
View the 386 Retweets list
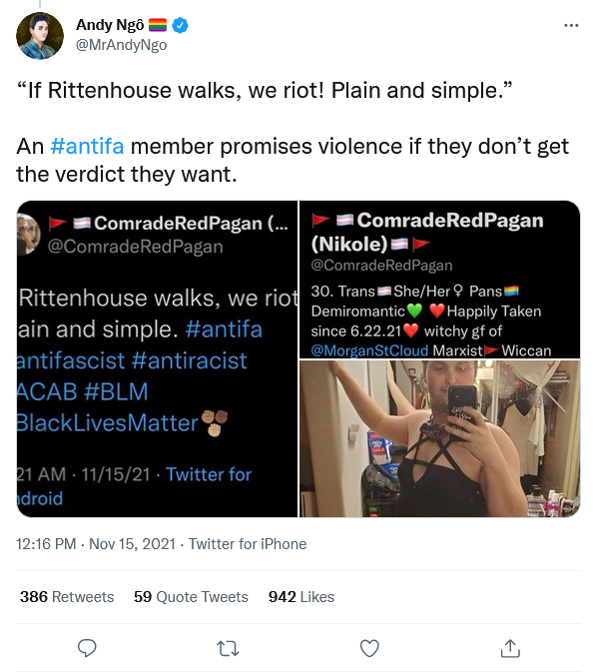point(67,596)
